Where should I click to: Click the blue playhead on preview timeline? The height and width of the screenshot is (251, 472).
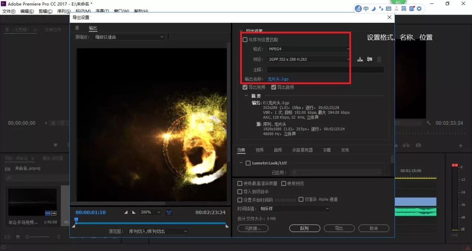click(76, 220)
